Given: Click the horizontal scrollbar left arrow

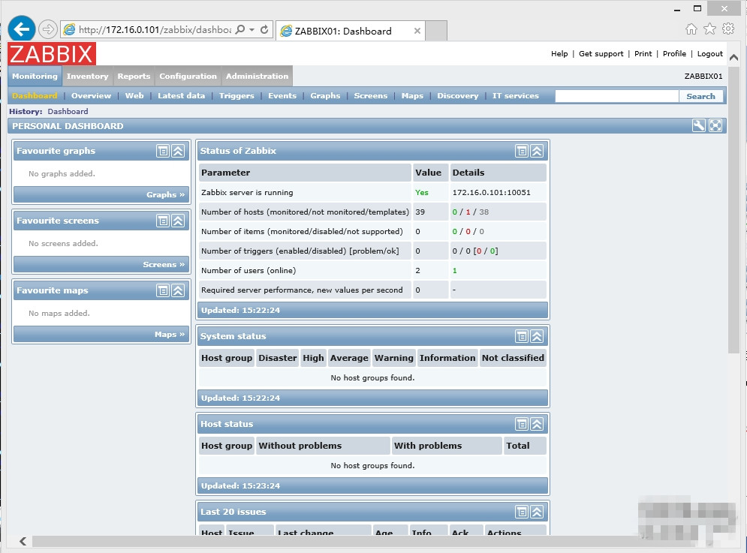Looking at the screenshot, I should tap(23, 541).
